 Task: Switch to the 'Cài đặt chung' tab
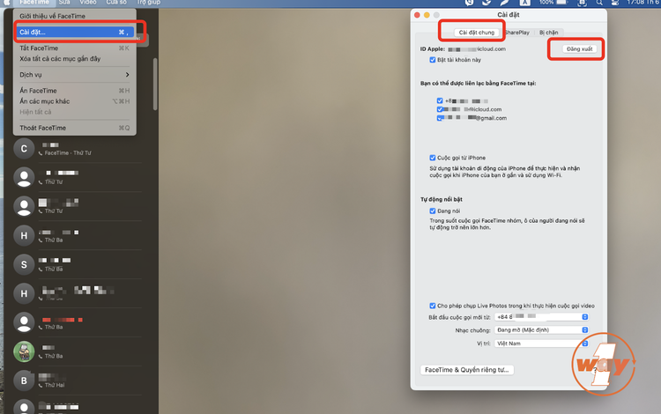476,33
